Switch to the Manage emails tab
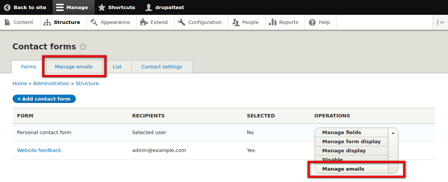This screenshot has width=448, height=182. [x=74, y=66]
